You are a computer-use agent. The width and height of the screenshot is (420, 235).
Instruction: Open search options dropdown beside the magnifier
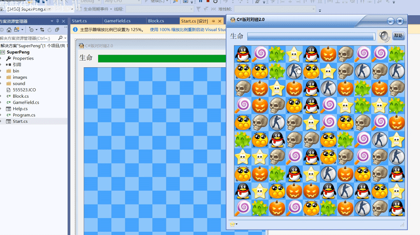(x=65, y=38)
